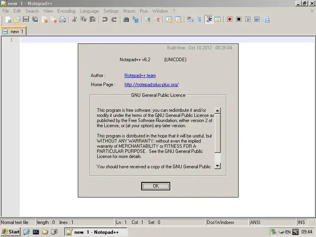Click the EN language indicator in tray
This screenshot has width=316, height=237.
pos(288,232)
